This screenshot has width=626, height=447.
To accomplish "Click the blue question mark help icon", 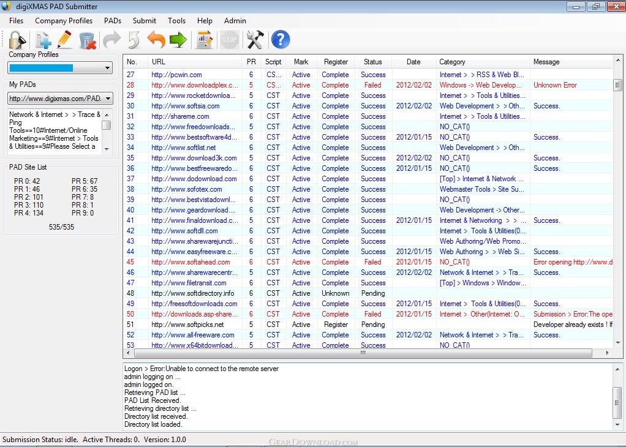I will click(x=281, y=40).
